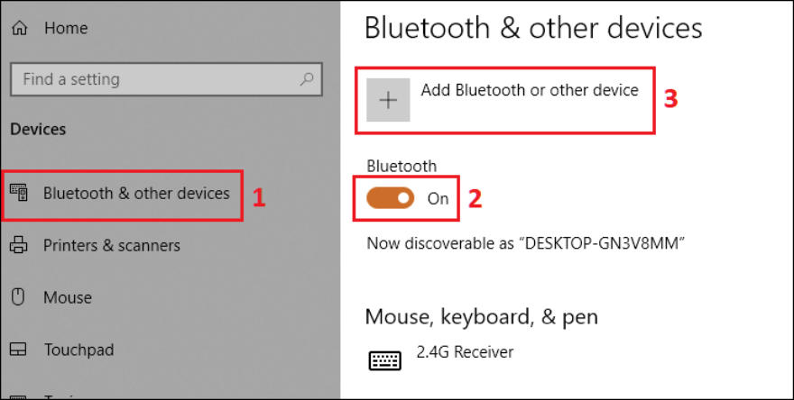The height and width of the screenshot is (400, 794).
Task: Go to Mouse settings
Action: (x=68, y=297)
